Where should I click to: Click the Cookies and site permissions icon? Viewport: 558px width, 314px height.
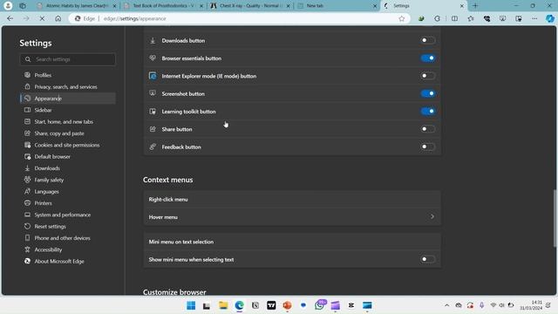pyautogui.click(x=27, y=145)
